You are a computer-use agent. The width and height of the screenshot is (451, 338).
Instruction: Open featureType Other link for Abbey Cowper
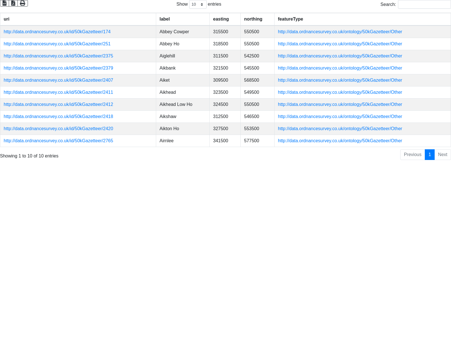pyautogui.click(x=340, y=32)
